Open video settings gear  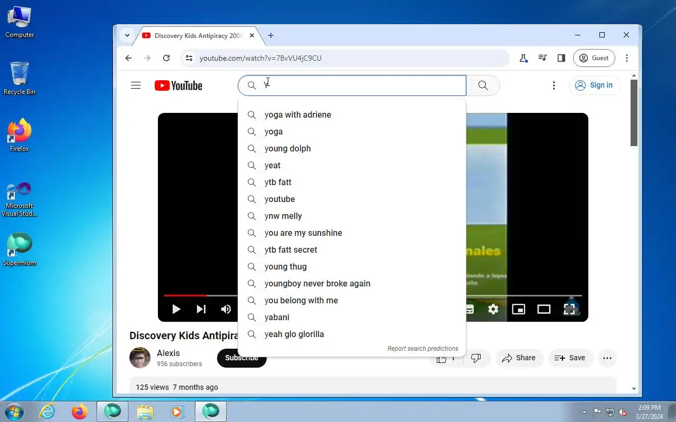click(x=493, y=309)
